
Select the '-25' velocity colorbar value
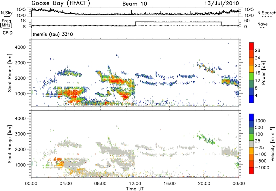click(259, 147)
